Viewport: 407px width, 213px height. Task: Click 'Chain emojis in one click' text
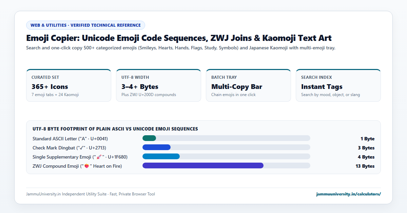(233, 95)
